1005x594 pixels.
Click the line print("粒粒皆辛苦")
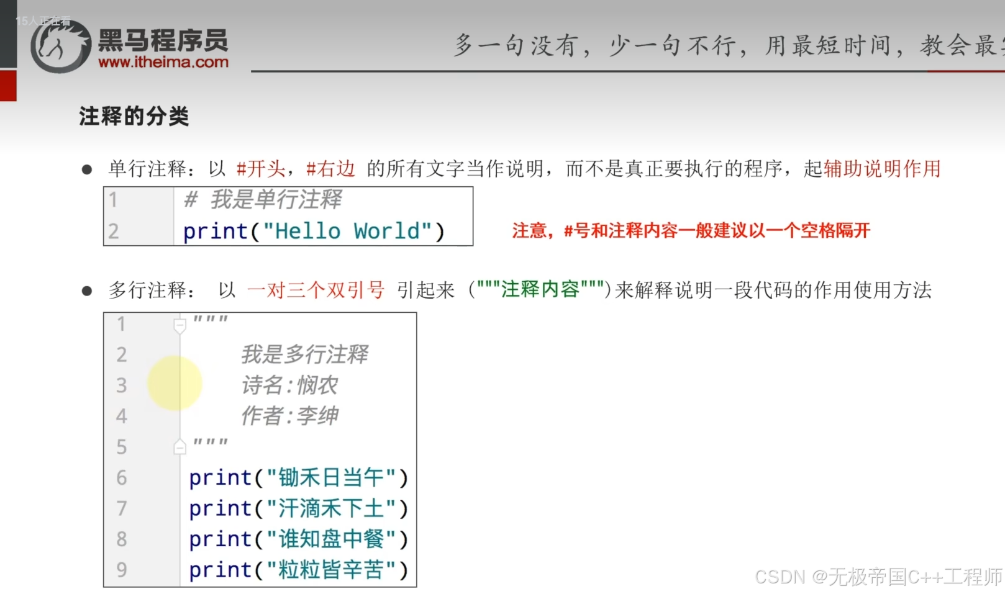click(x=299, y=569)
